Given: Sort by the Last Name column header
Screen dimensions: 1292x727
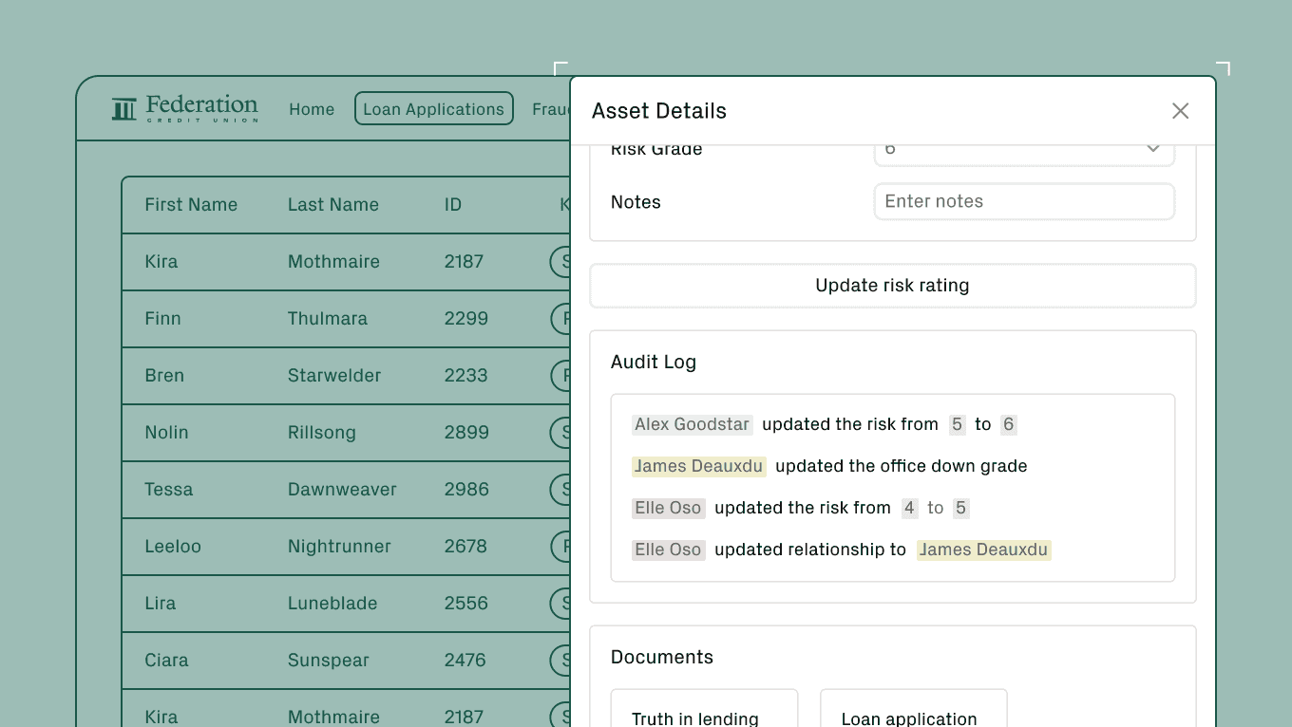Looking at the screenshot, I should point(332,205).
